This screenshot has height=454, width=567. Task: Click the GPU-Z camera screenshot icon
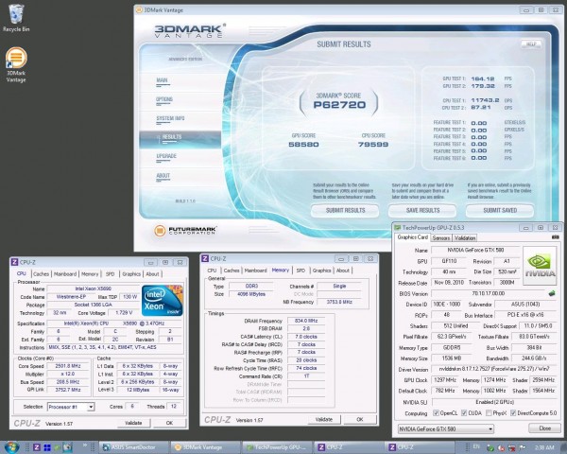pos(555,237)
